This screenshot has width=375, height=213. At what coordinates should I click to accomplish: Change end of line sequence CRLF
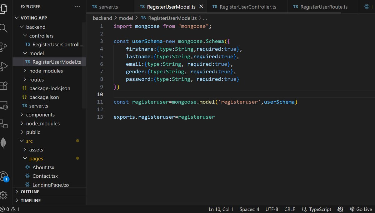[289, 209]
